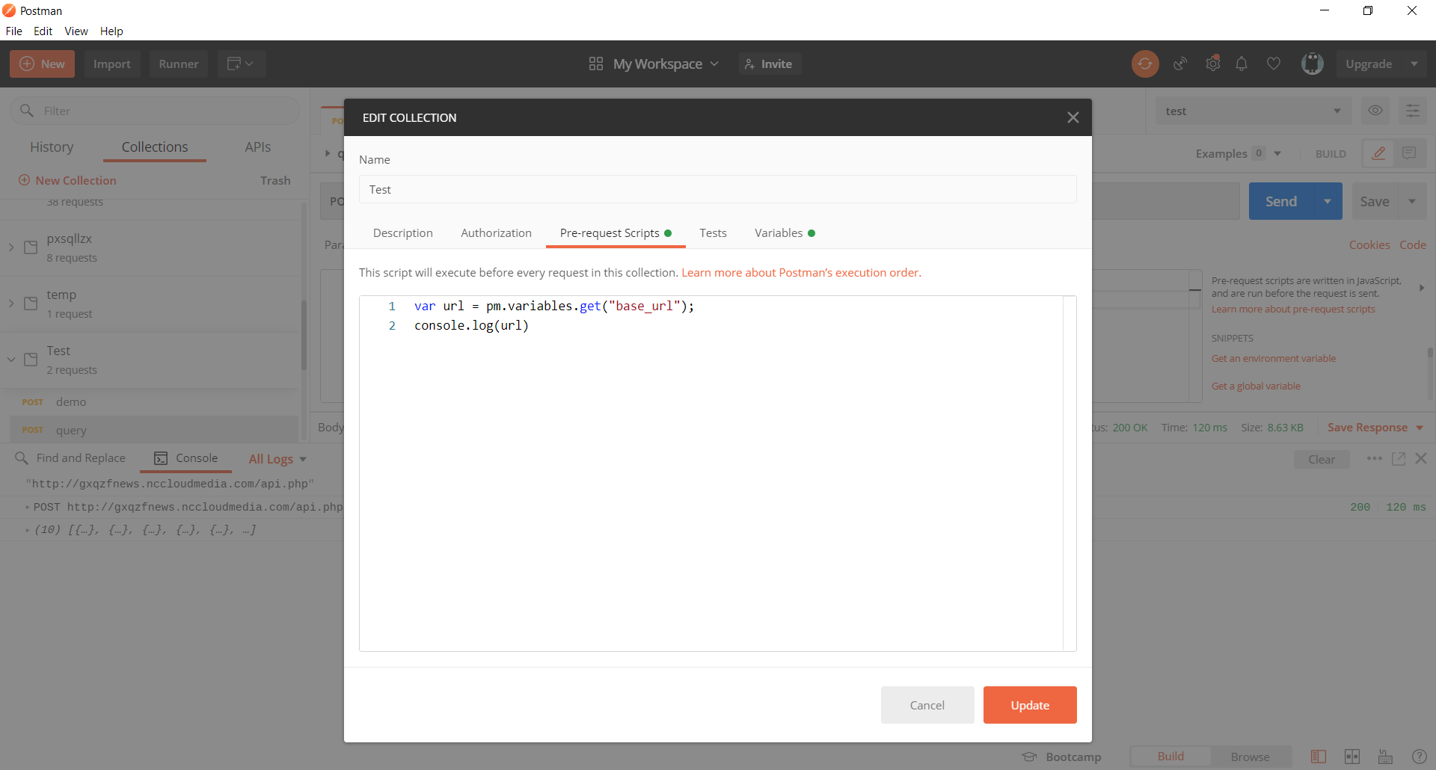Close the console panel
1436x770 pixels.
click(1421, 458)
